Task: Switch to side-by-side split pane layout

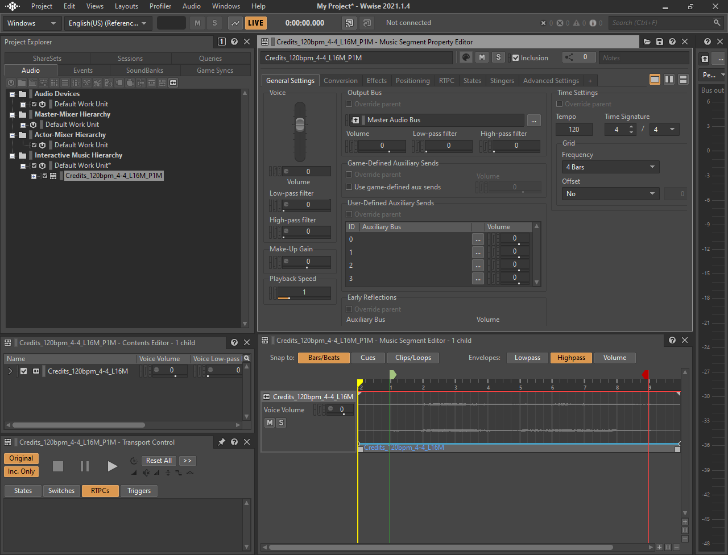Action: 669,80
